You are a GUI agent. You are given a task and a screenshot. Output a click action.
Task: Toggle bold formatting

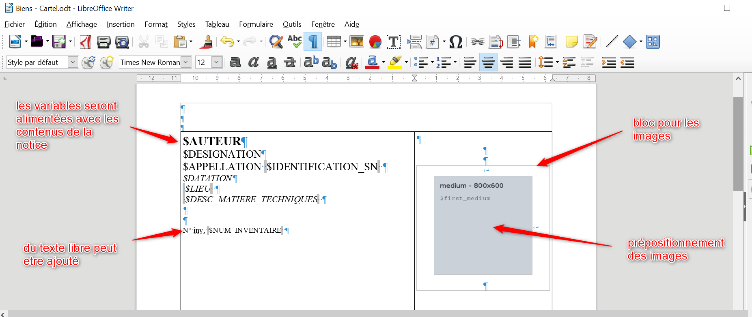pos(235,62)
